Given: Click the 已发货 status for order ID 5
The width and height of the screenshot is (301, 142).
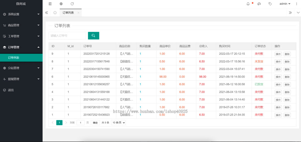Looking at the screenshot, I should (x=259, y=84).
